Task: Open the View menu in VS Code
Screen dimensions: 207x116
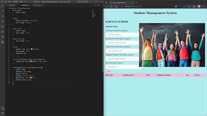Action: pos(21,2)
